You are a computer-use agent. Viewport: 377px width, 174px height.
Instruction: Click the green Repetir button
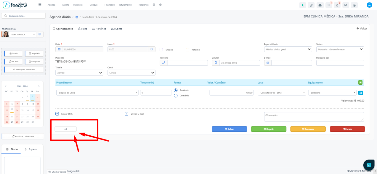(269, 129)
